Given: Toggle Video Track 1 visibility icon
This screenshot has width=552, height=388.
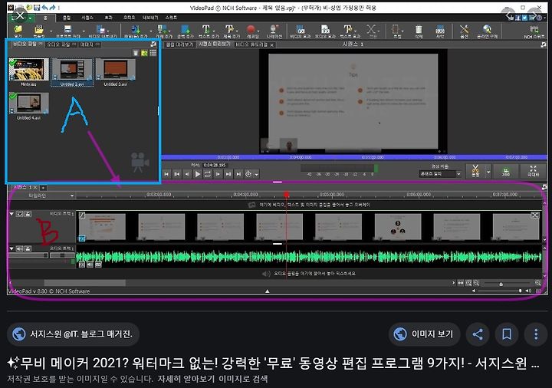Looking at the screenshot, I should [x=20, y=214].
